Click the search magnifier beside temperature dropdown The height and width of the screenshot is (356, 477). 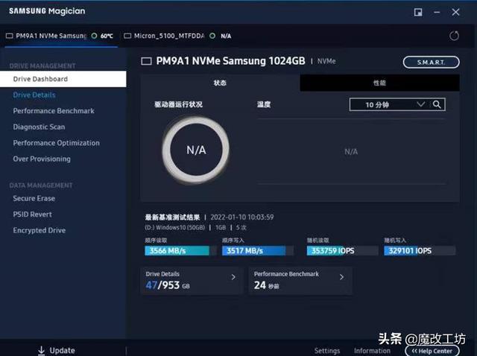[437, 104]
